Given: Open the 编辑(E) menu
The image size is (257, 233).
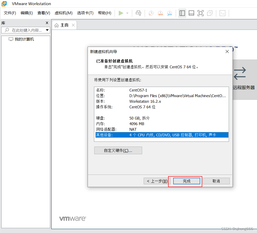Looking at the screenshot, I should (x=27, y=13).
